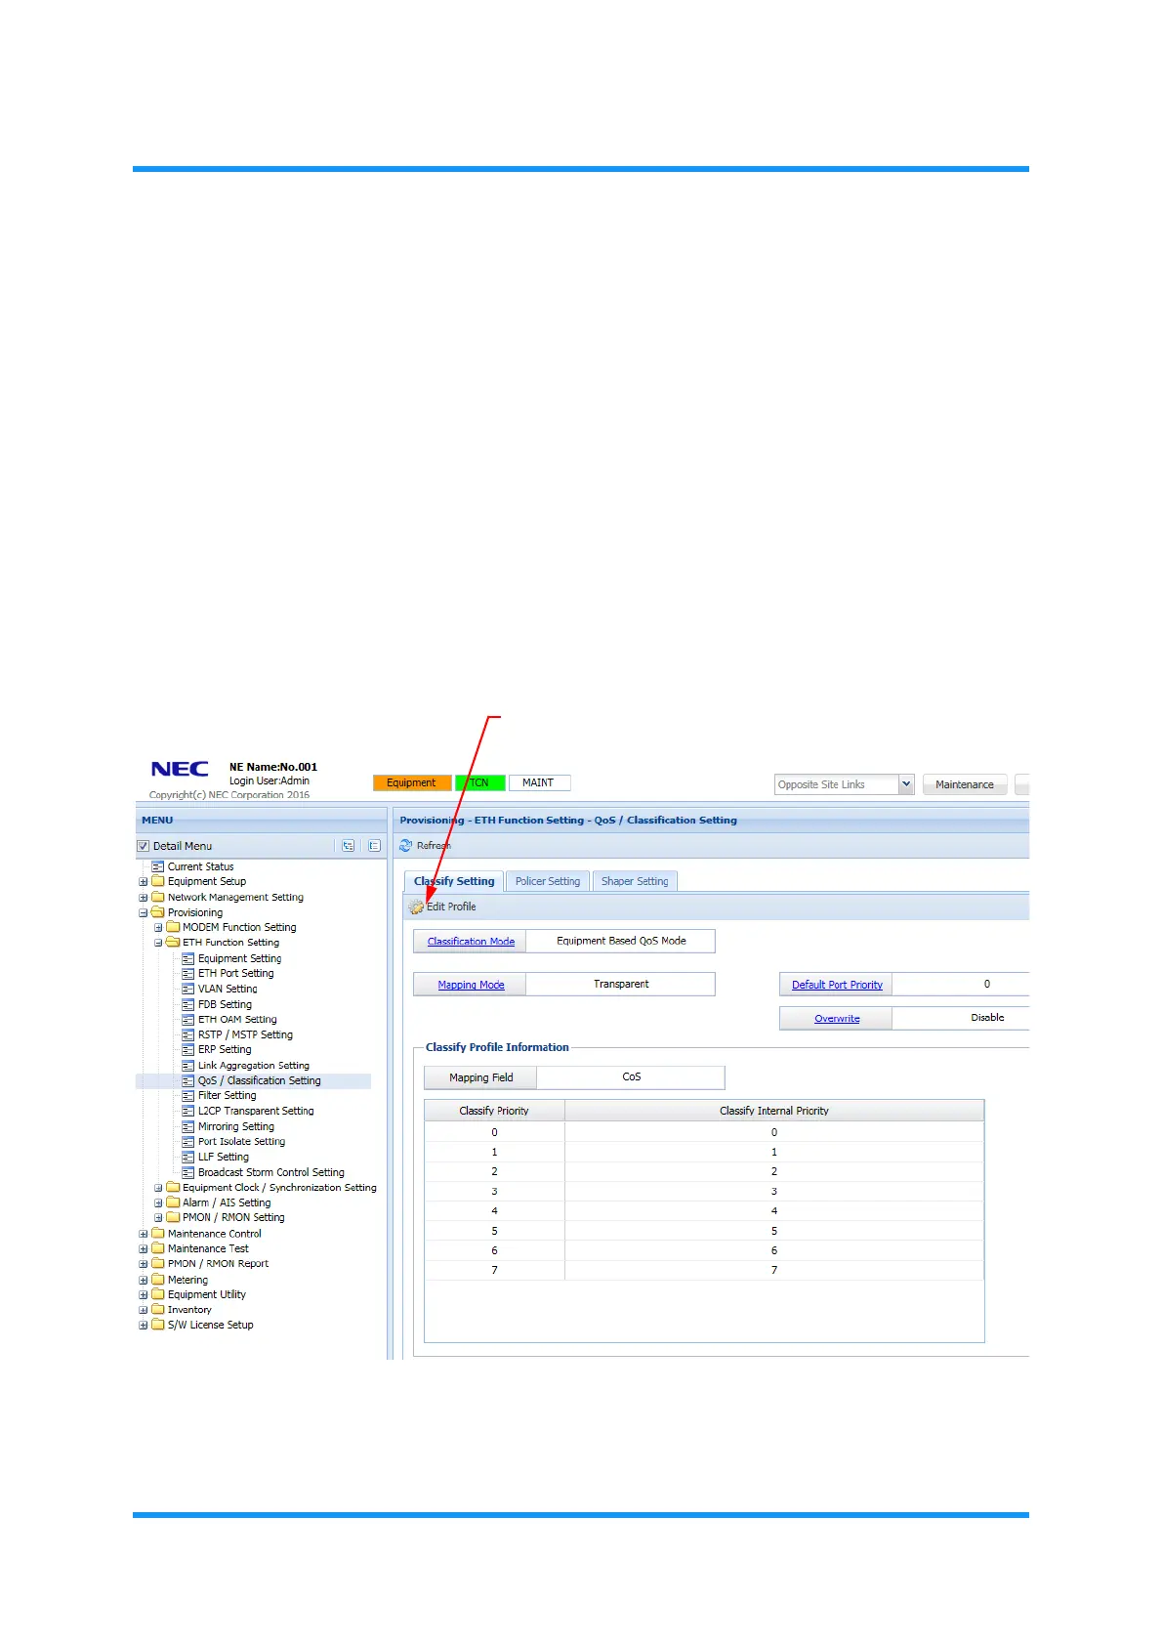The height and width of the screenshot is (1645, 1162).
Task: Collapse the Provisioning tree node
Action: point(143,913)
